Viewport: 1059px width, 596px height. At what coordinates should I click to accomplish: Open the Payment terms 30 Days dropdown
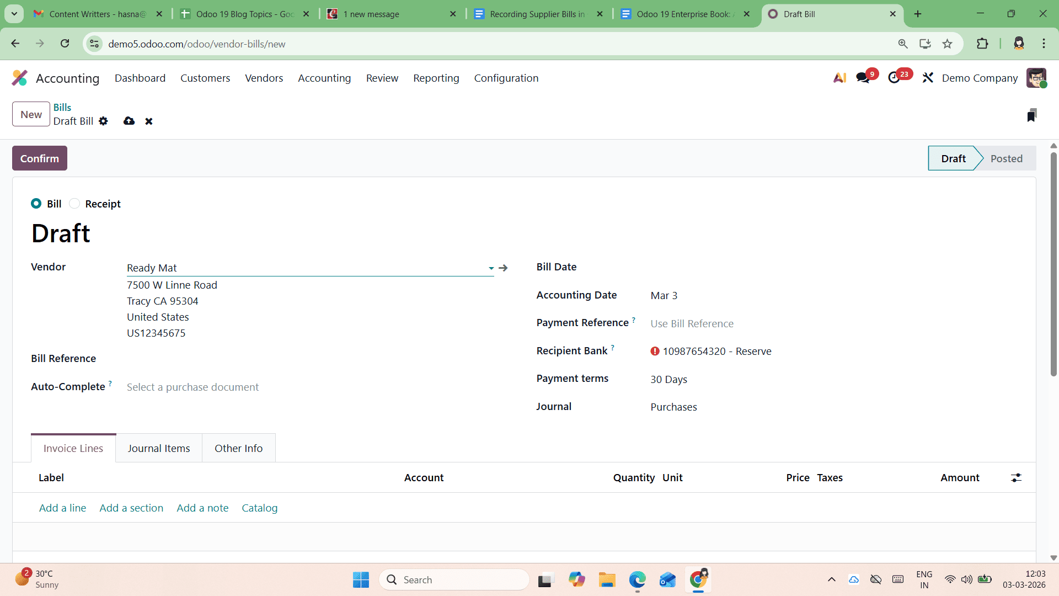point(668,379)
